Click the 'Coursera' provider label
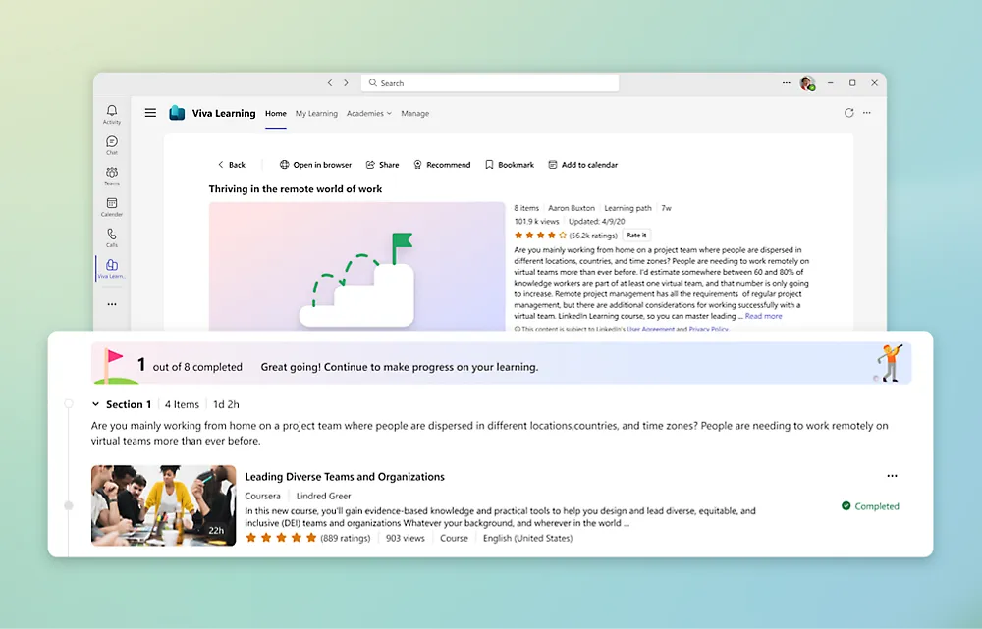Viewport: 982px width, 629px height. pos(262,496)
